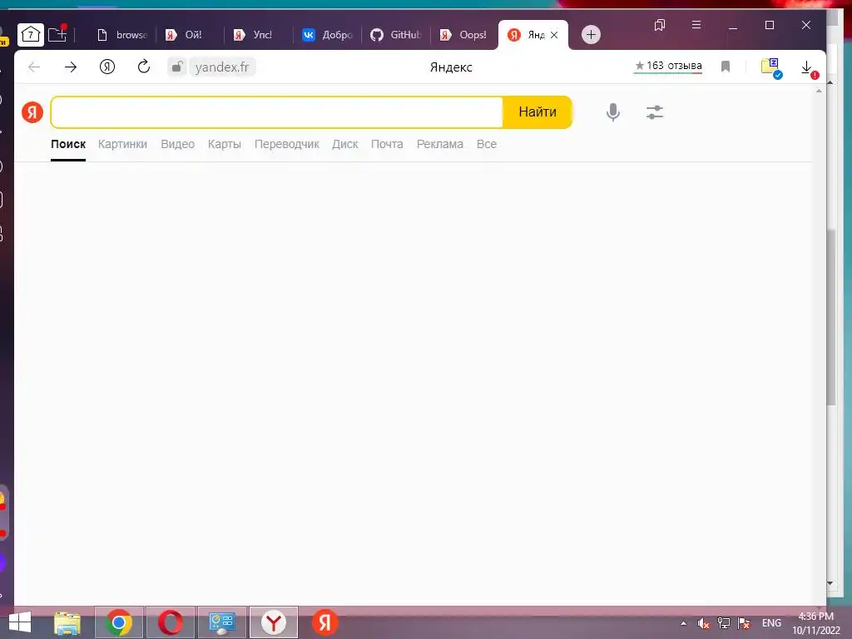Viewport: 852px width, 639px height.
Task: Click the yandex.fr address text
Action: coord(221,67)
